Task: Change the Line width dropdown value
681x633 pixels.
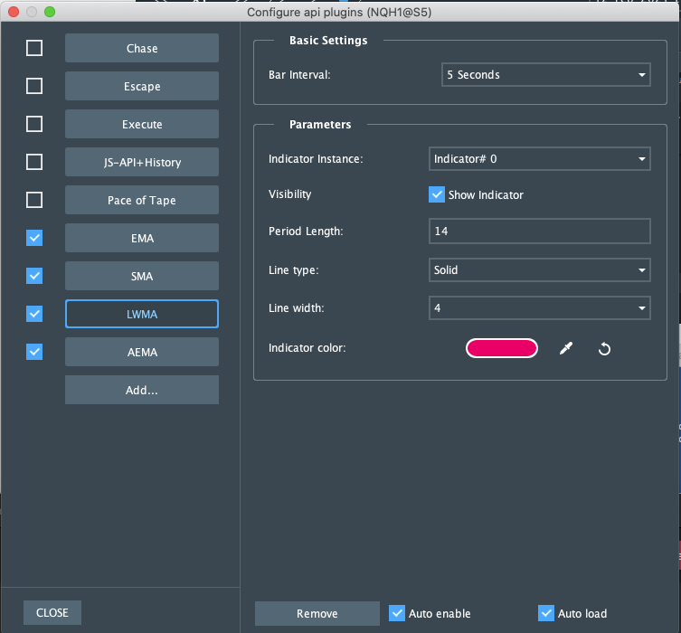Action: pos(539,308)
